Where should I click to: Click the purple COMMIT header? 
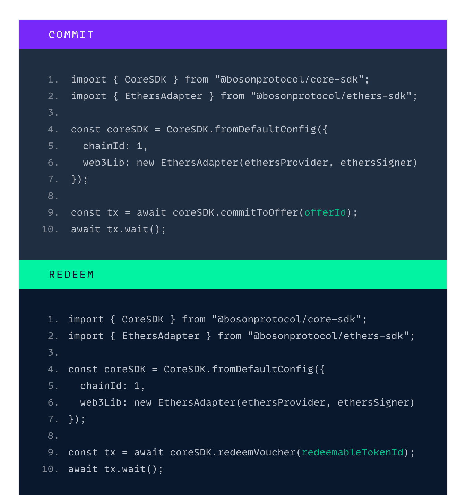click(x=233, y=35)
